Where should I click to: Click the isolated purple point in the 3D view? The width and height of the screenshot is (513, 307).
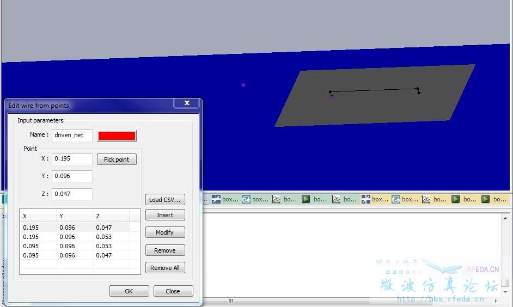[x=243, y=85]
